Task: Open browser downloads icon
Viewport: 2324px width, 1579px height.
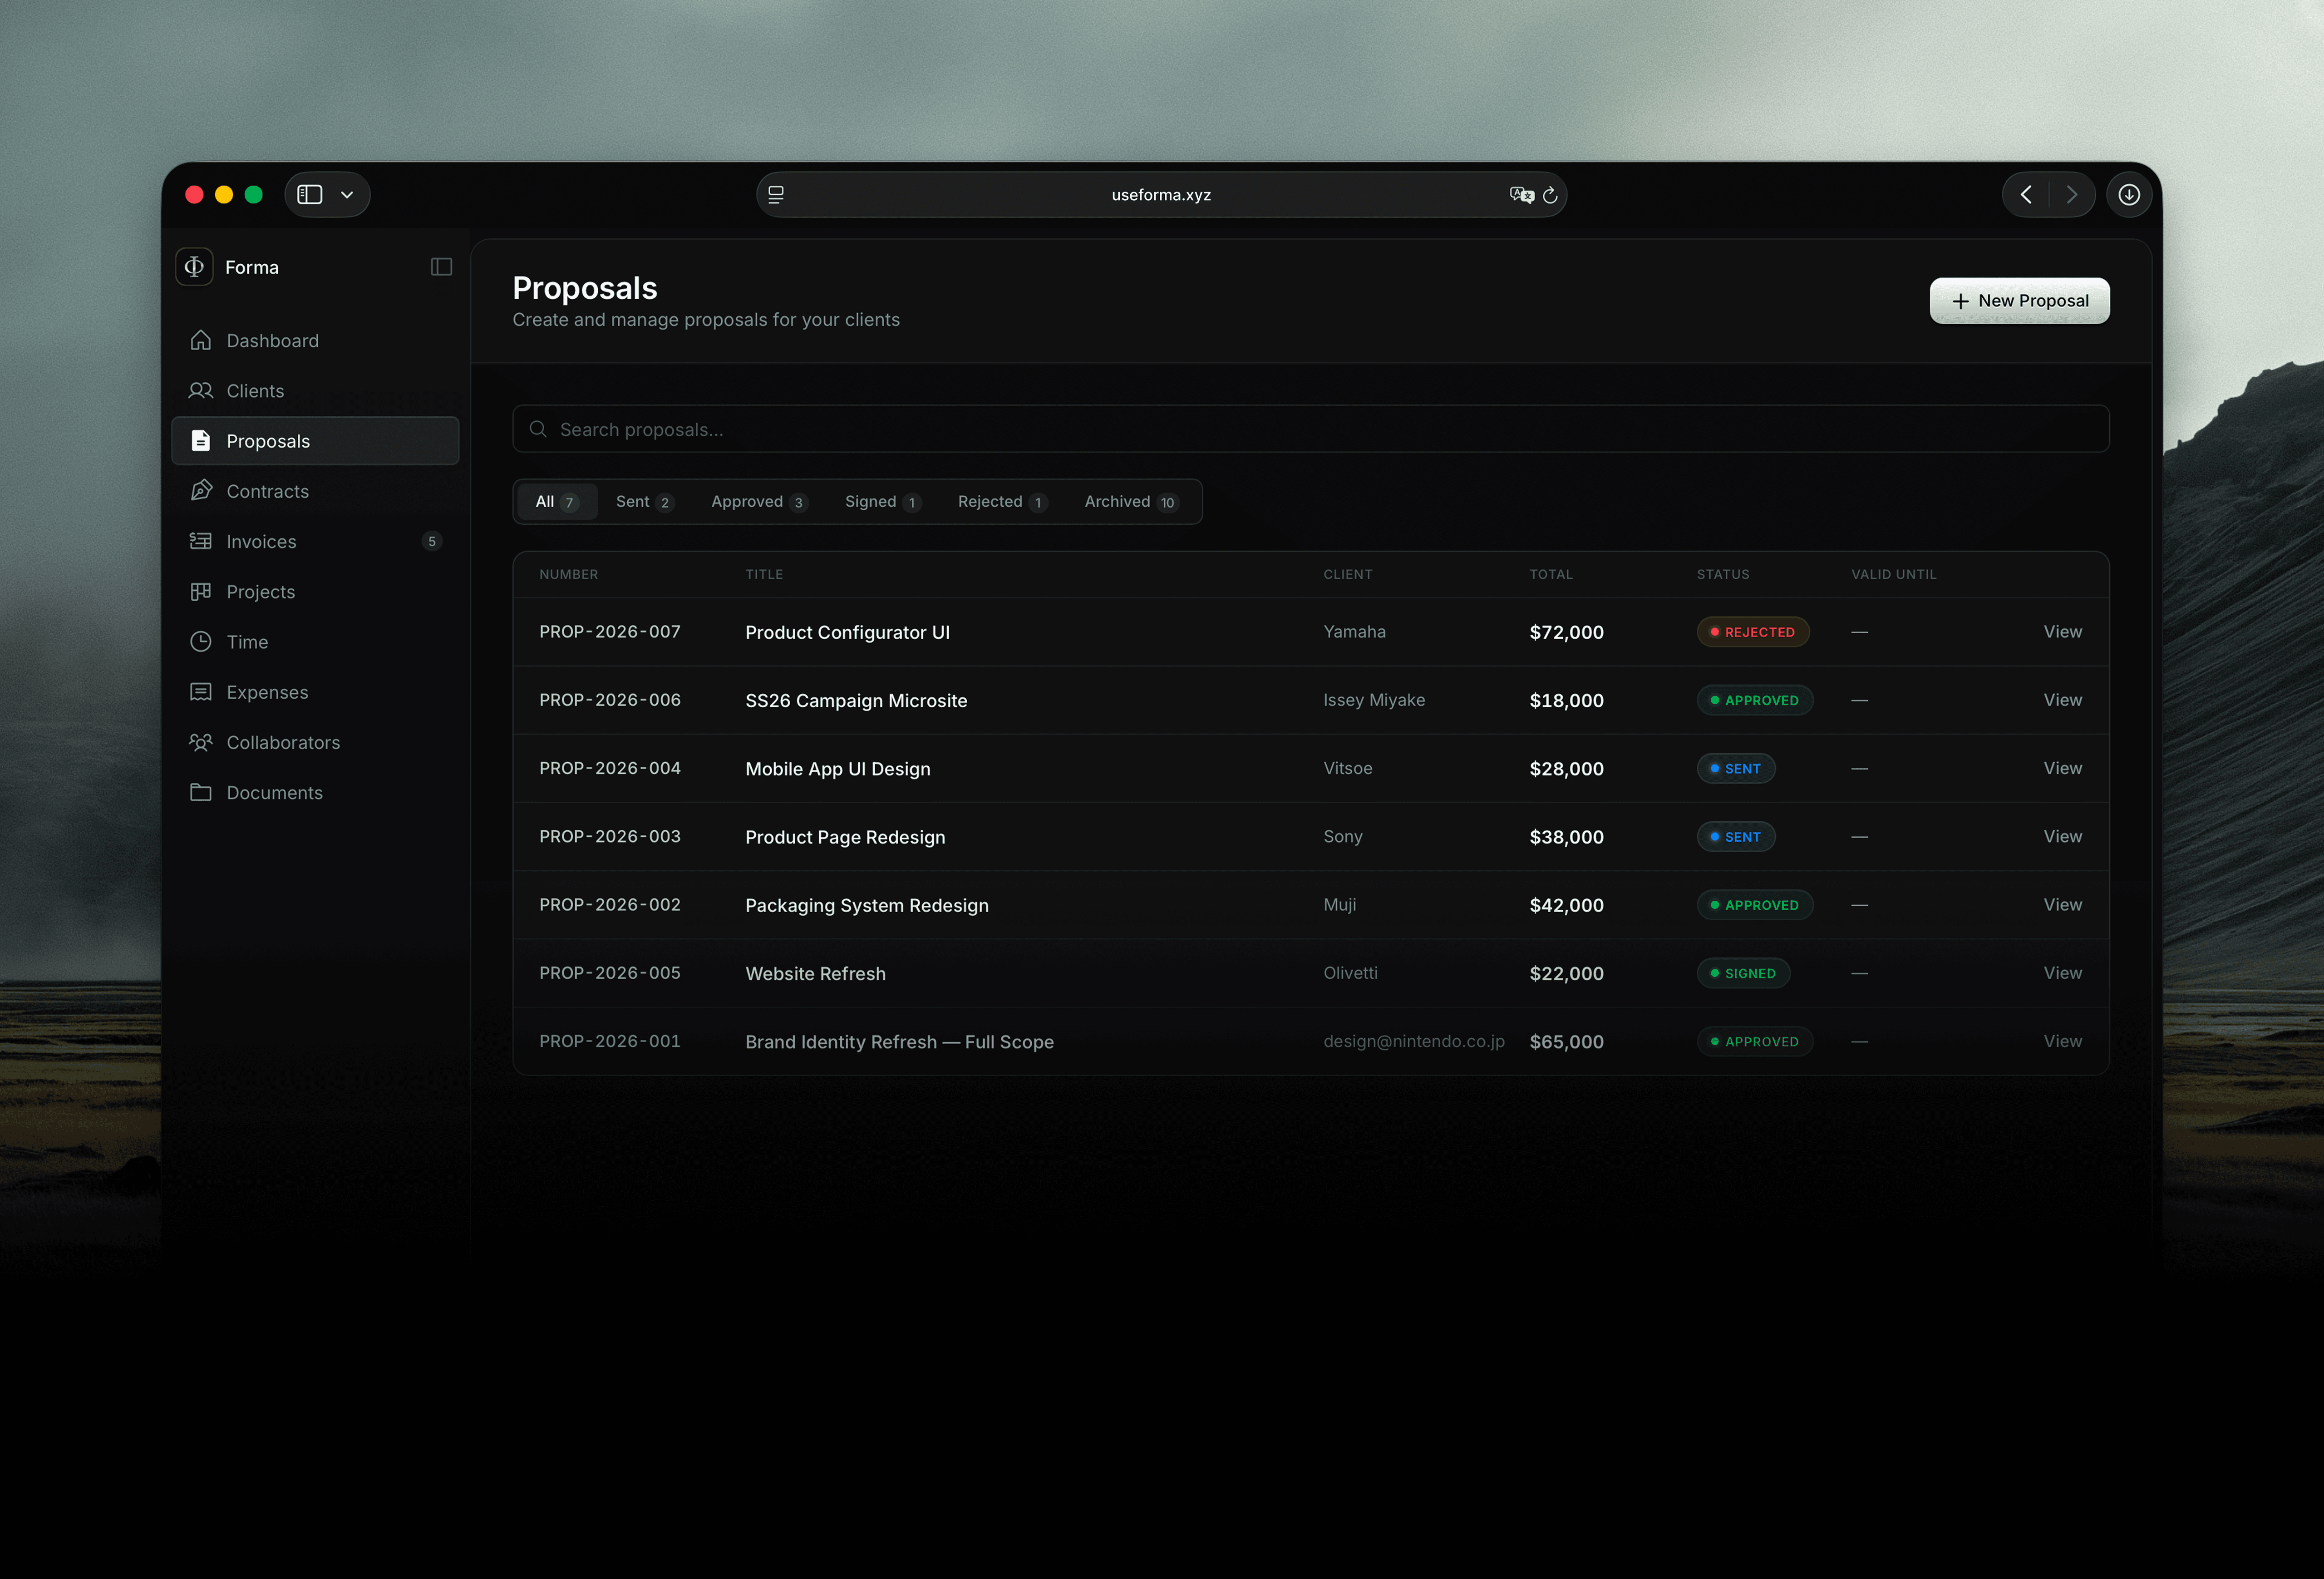Action: (2129, 195)
